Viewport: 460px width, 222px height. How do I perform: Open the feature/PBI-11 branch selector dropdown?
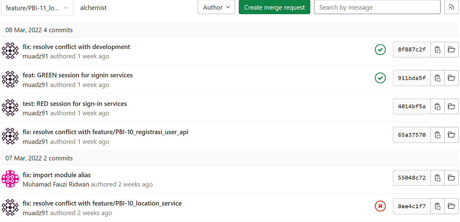click(x=37, y=8)
